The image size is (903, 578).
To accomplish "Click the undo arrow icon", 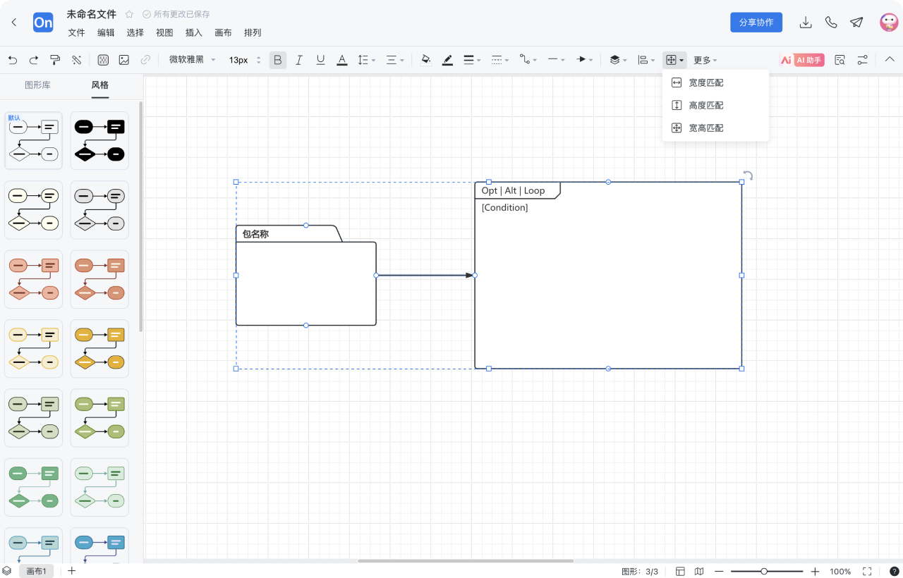I will [12, 60].
